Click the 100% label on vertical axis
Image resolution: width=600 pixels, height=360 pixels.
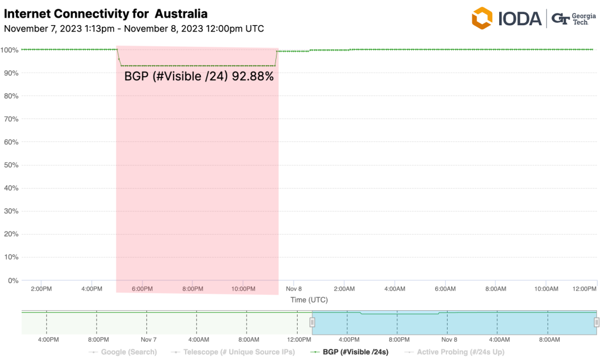coord(10,50)
